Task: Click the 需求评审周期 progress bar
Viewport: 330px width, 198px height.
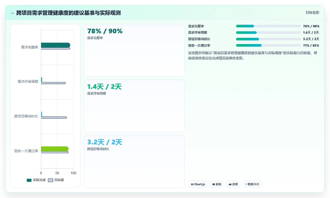Action: [x=268, y=33]
